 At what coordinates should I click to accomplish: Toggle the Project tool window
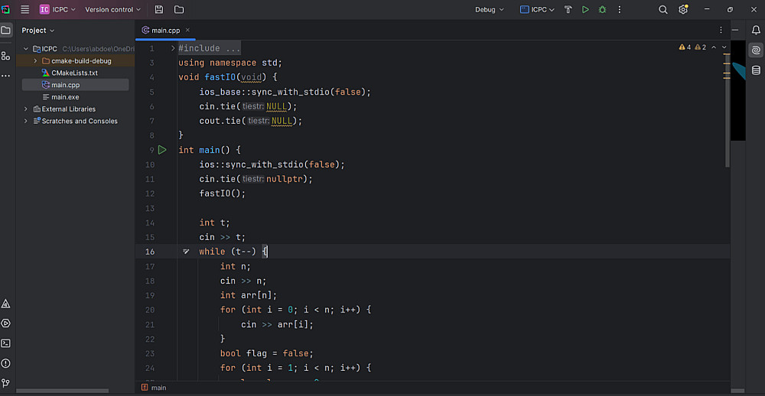click(x=6, y=31)
